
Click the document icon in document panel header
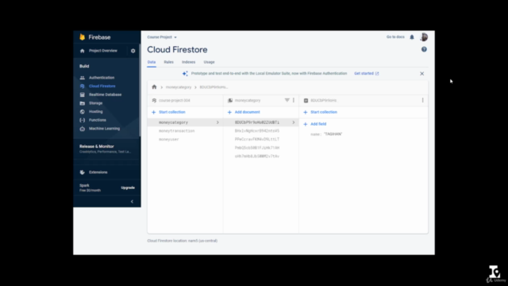[x=306, y=101]
